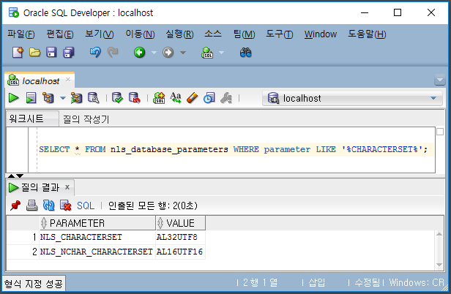Image resolution: width=451 pixels, height=294 pixels.
Task: Go back with the green arrow button
Action: click(x=140, y=53)
